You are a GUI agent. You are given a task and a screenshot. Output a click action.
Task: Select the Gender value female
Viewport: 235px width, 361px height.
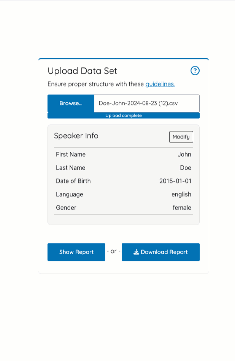click(x=182, y=207)
